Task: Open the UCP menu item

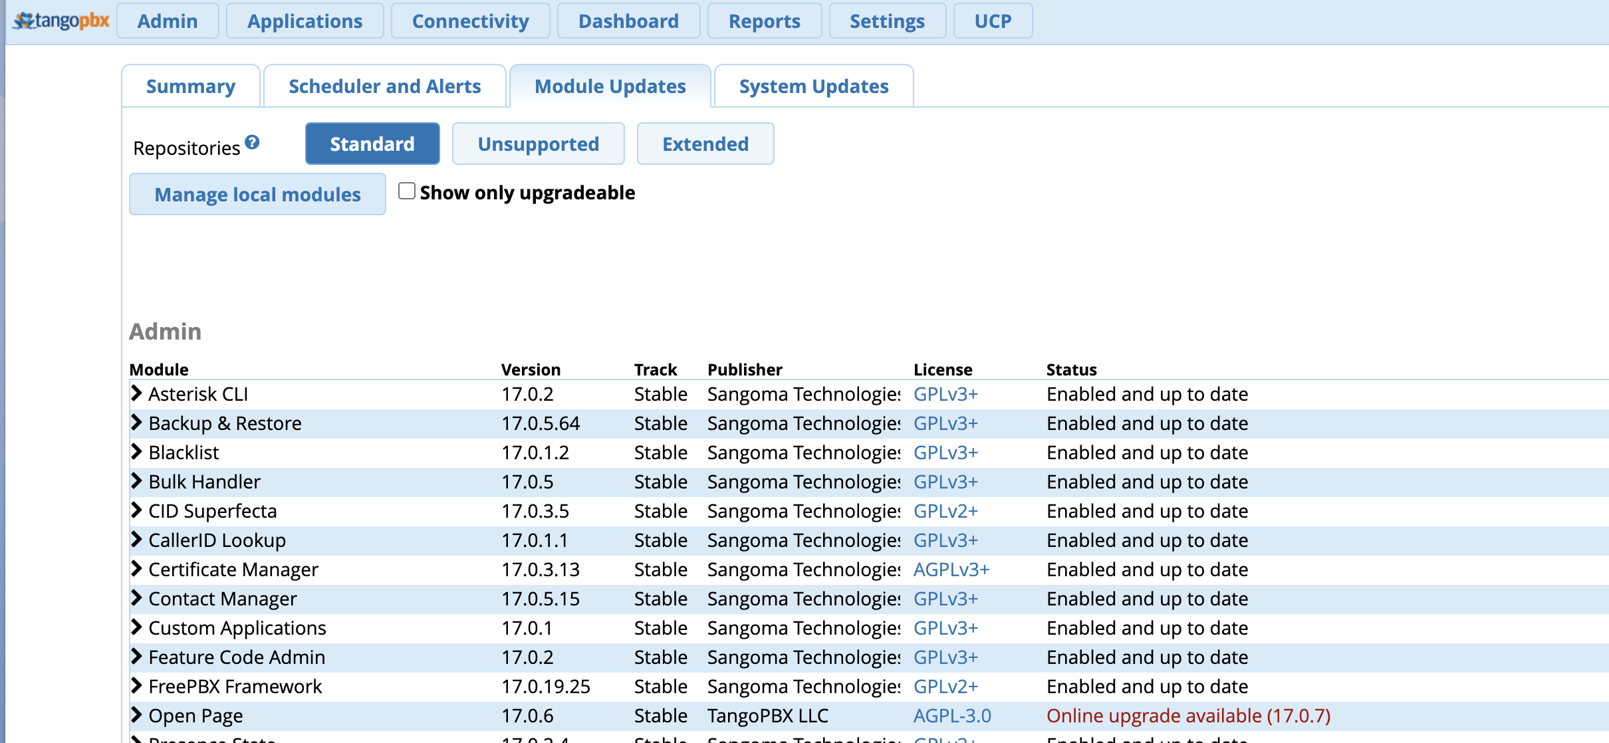Action: point(993,21)
